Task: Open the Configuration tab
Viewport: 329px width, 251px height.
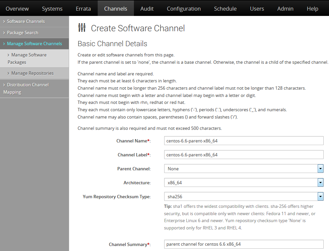Action: click(184, 9)
